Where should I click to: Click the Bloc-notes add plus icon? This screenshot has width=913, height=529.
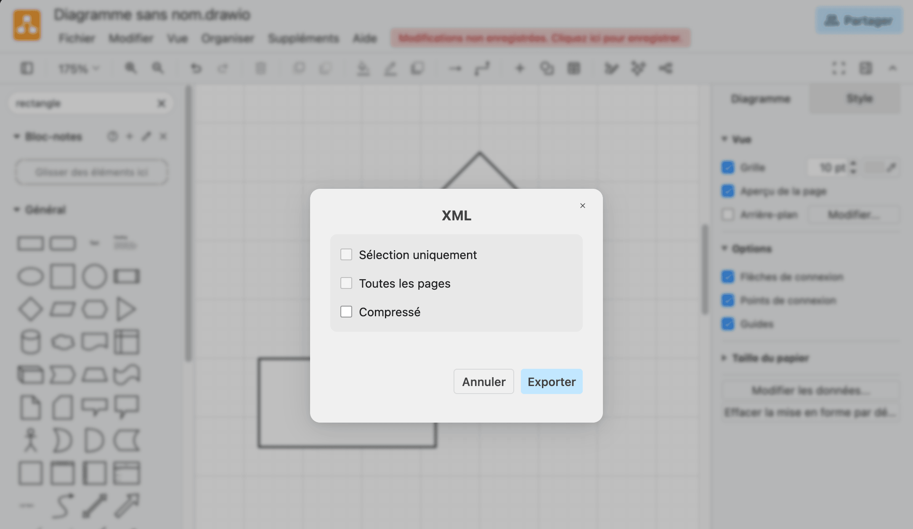click(130, 136)
